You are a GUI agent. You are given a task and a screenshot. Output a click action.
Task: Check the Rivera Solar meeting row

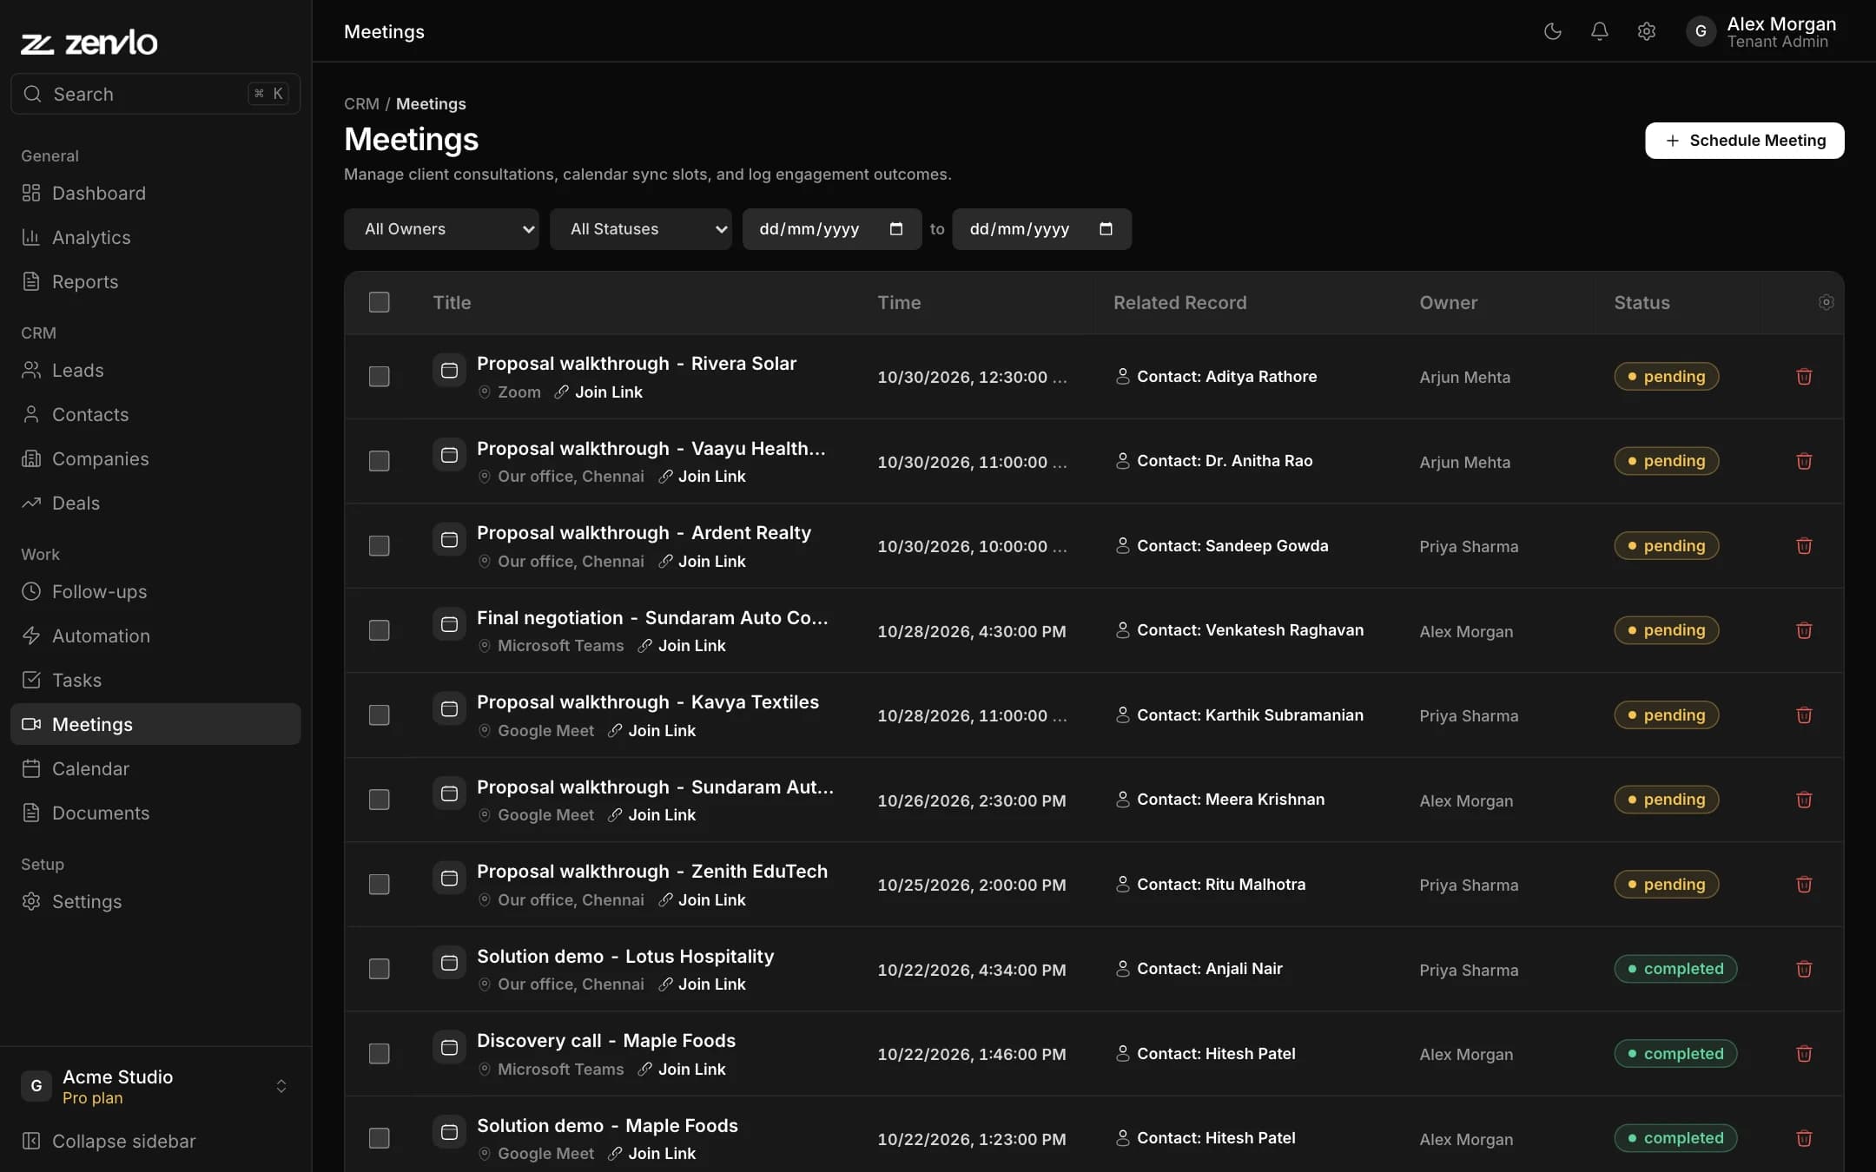(x=379, y=377)
